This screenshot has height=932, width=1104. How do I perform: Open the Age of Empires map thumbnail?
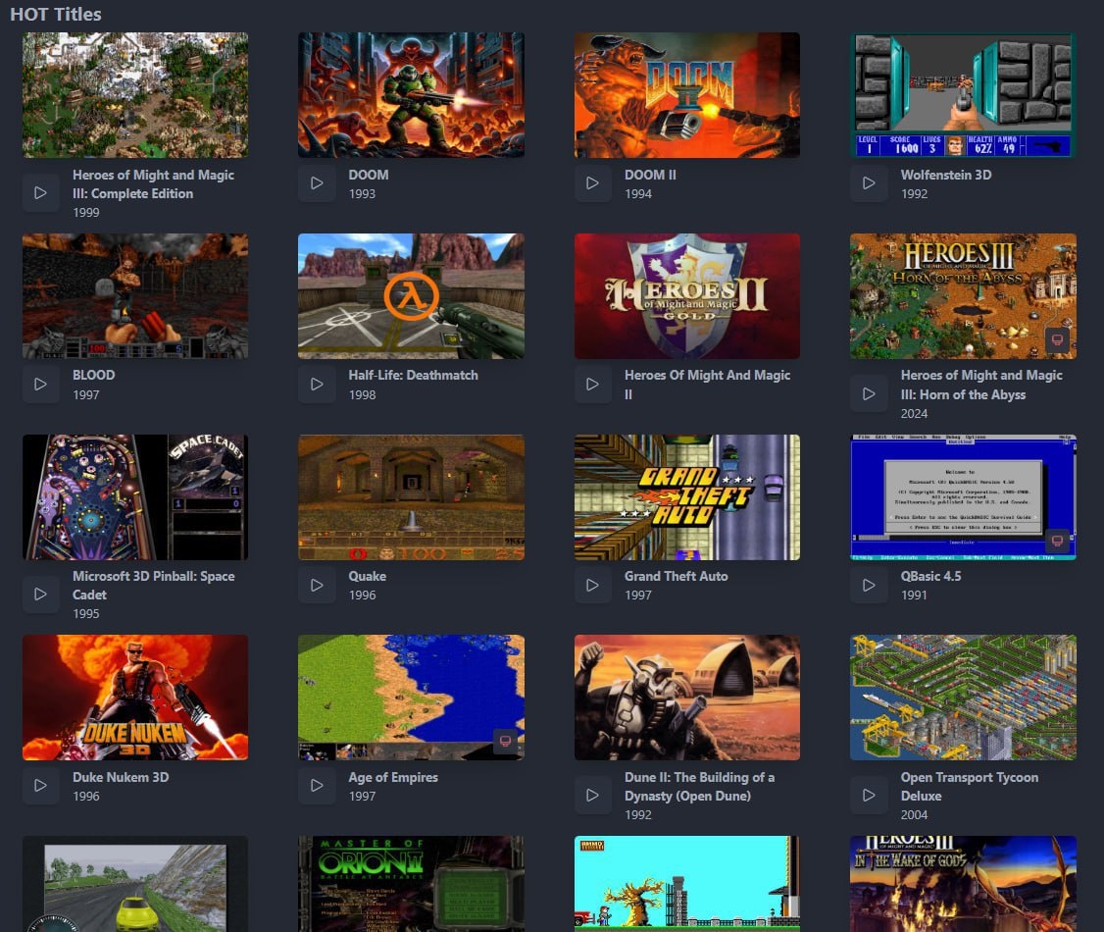click(411, 698)
